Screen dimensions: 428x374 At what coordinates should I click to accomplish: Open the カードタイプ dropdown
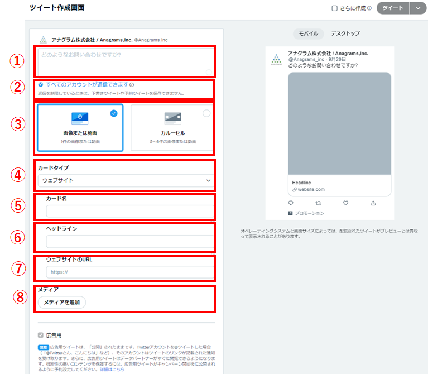[126, 180]
